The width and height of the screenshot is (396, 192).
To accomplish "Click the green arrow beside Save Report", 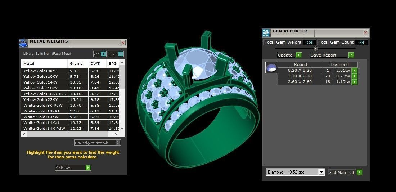I will [351, 55].
